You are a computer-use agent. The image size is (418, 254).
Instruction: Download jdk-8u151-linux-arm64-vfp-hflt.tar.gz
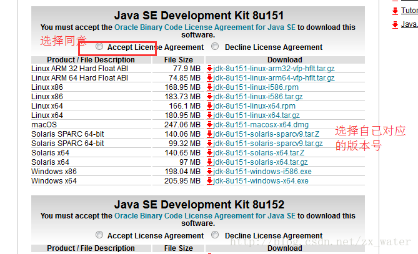tap(274, 78)
